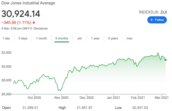
Task: Click the Nov 2020 axis label
Action: [61, 97]
